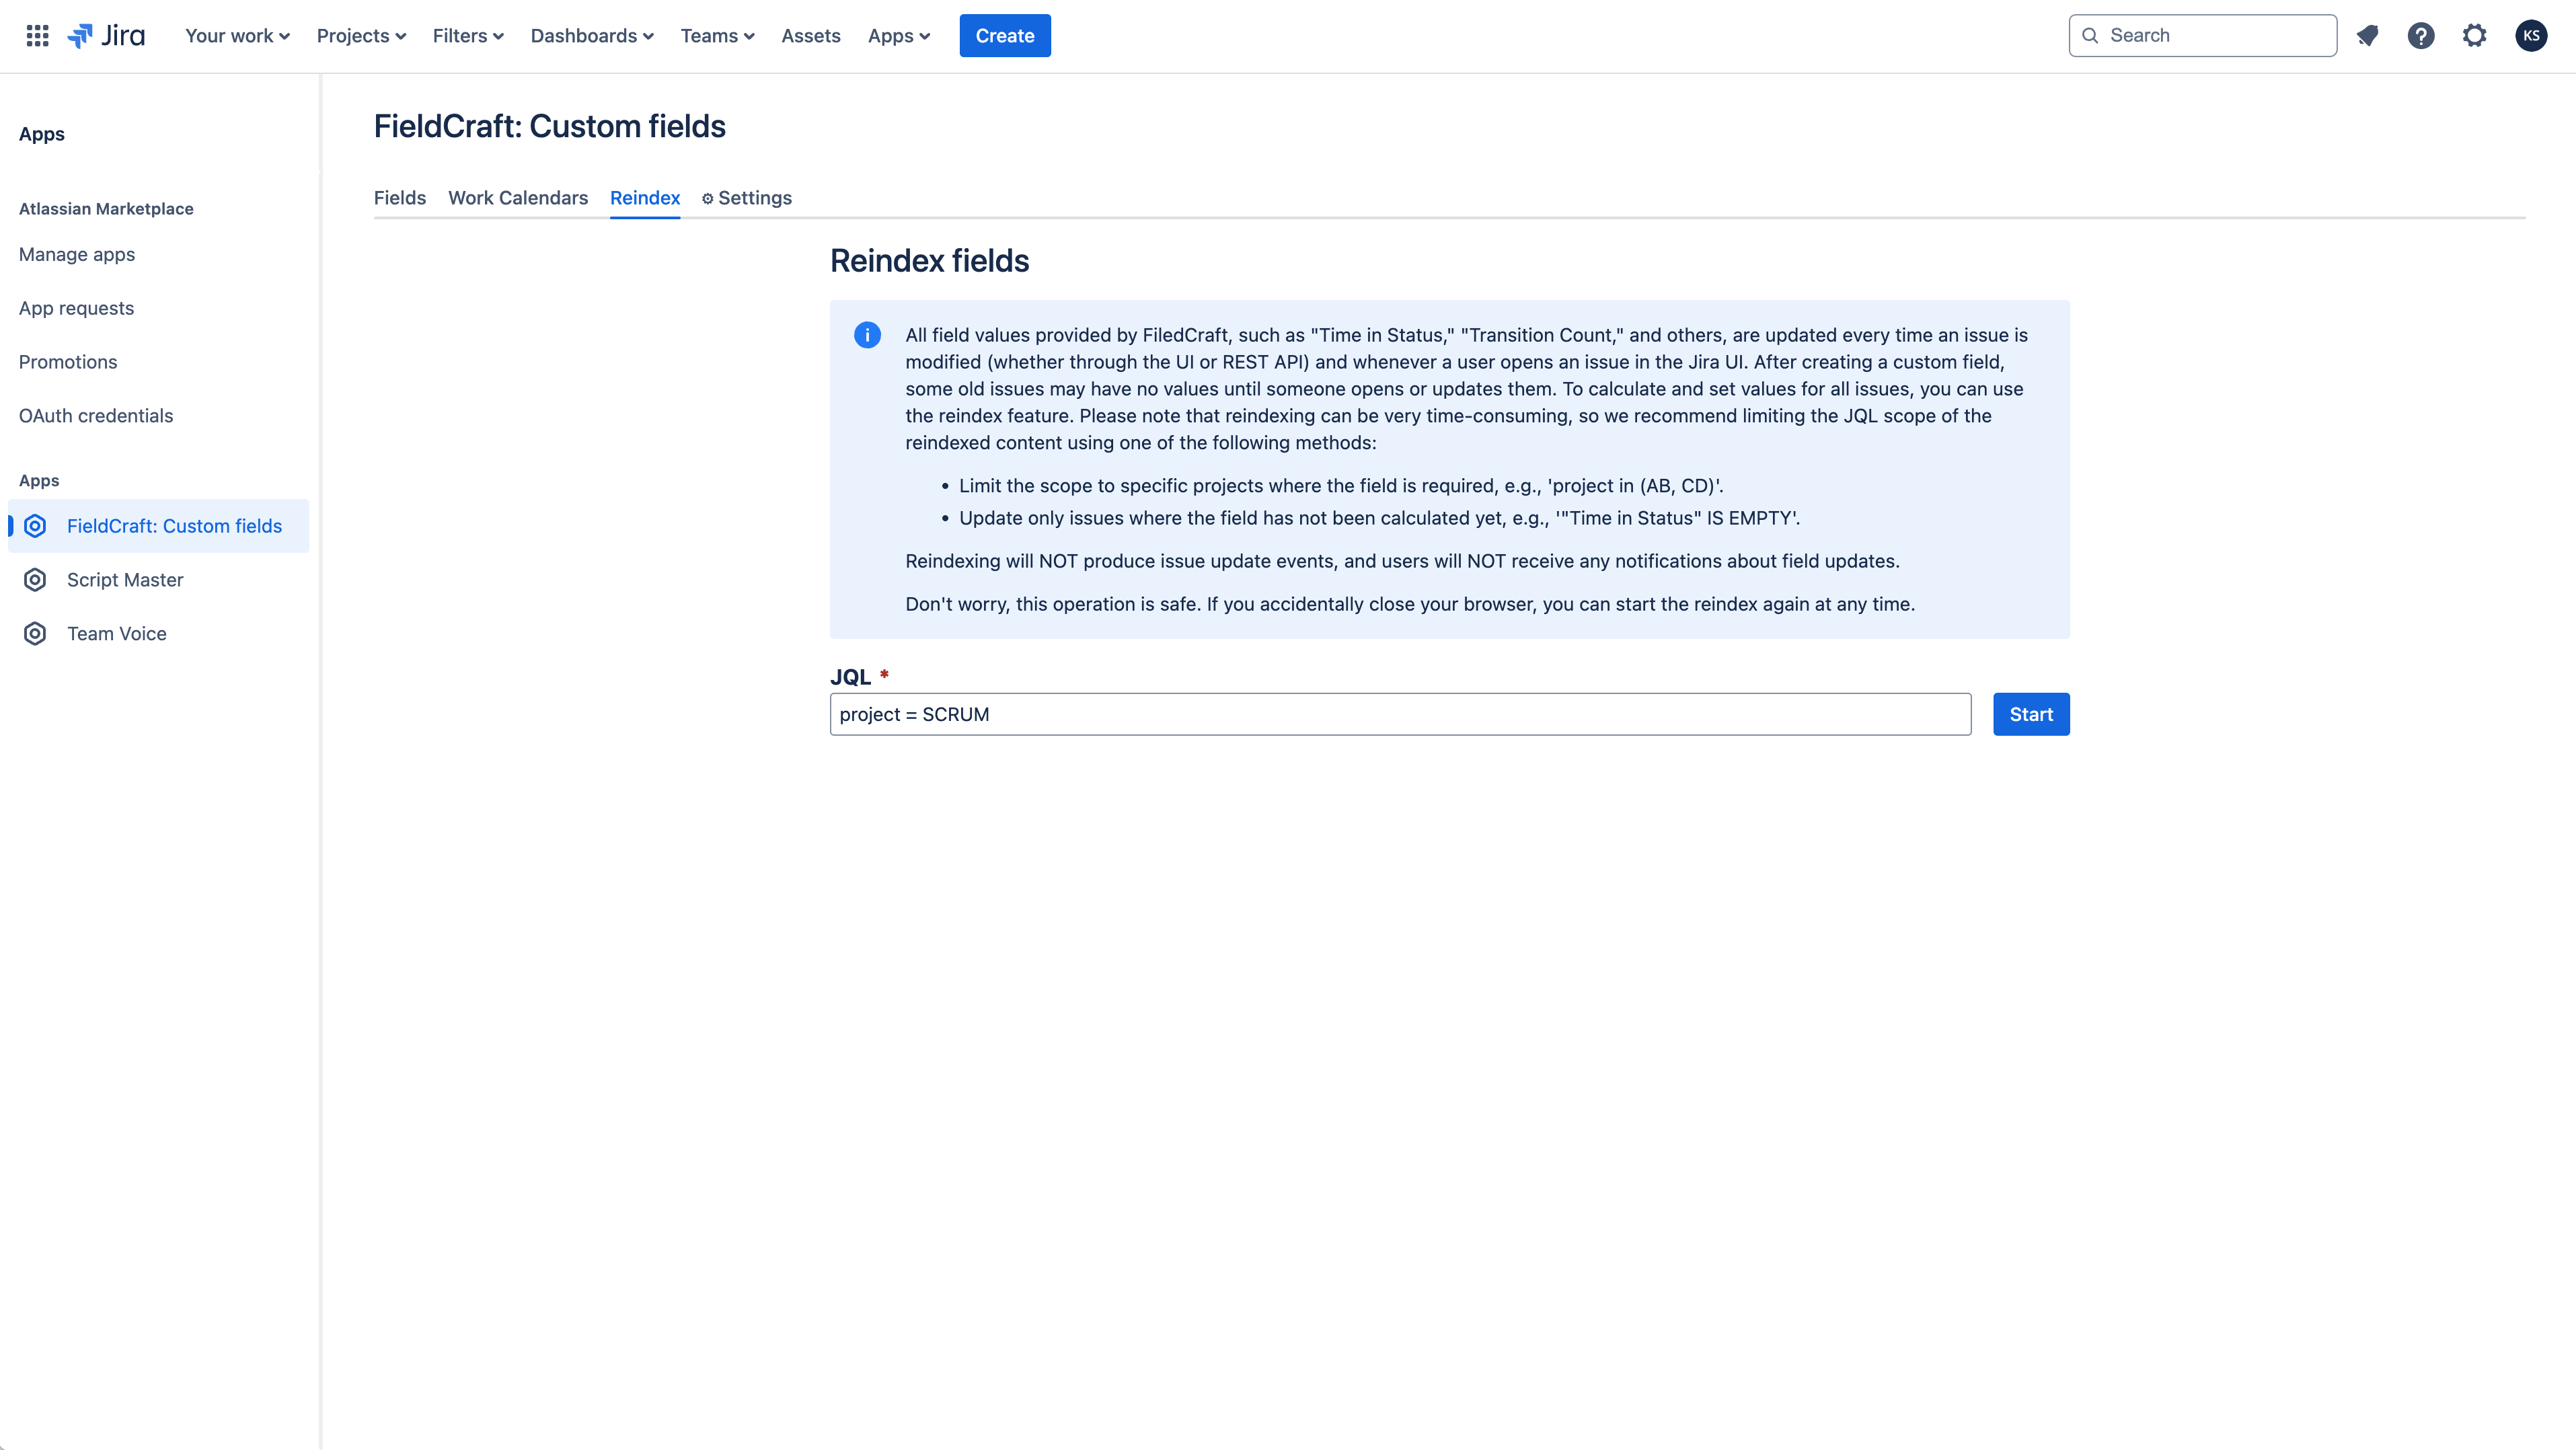2576x1450 pixels.
Task: Expand the Projects dropdown menu
Action: [361, 36]
